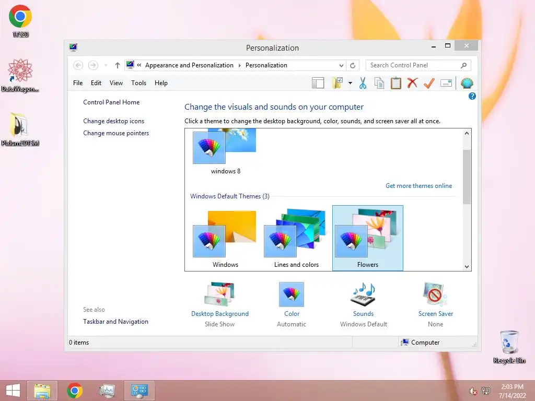The height and width of the screenshot is (401, 535).
Task: Open Desktop Background settings icon
Action: 220,294
